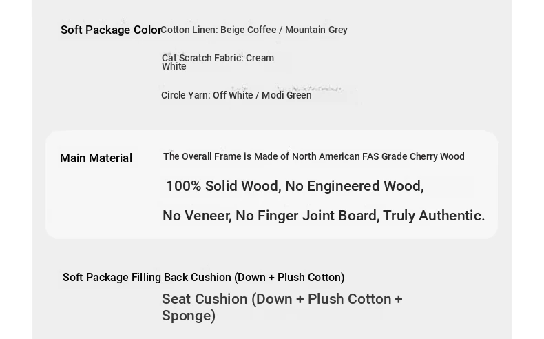Click the Mountain Grey color name
The image size is (544, 339).
click(316, 30)
